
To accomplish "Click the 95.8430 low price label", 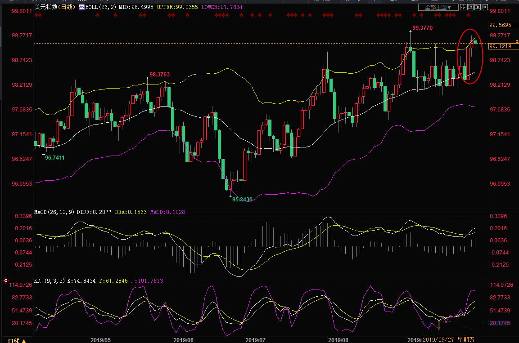I will pyautogui.click(x=242, y=199).
